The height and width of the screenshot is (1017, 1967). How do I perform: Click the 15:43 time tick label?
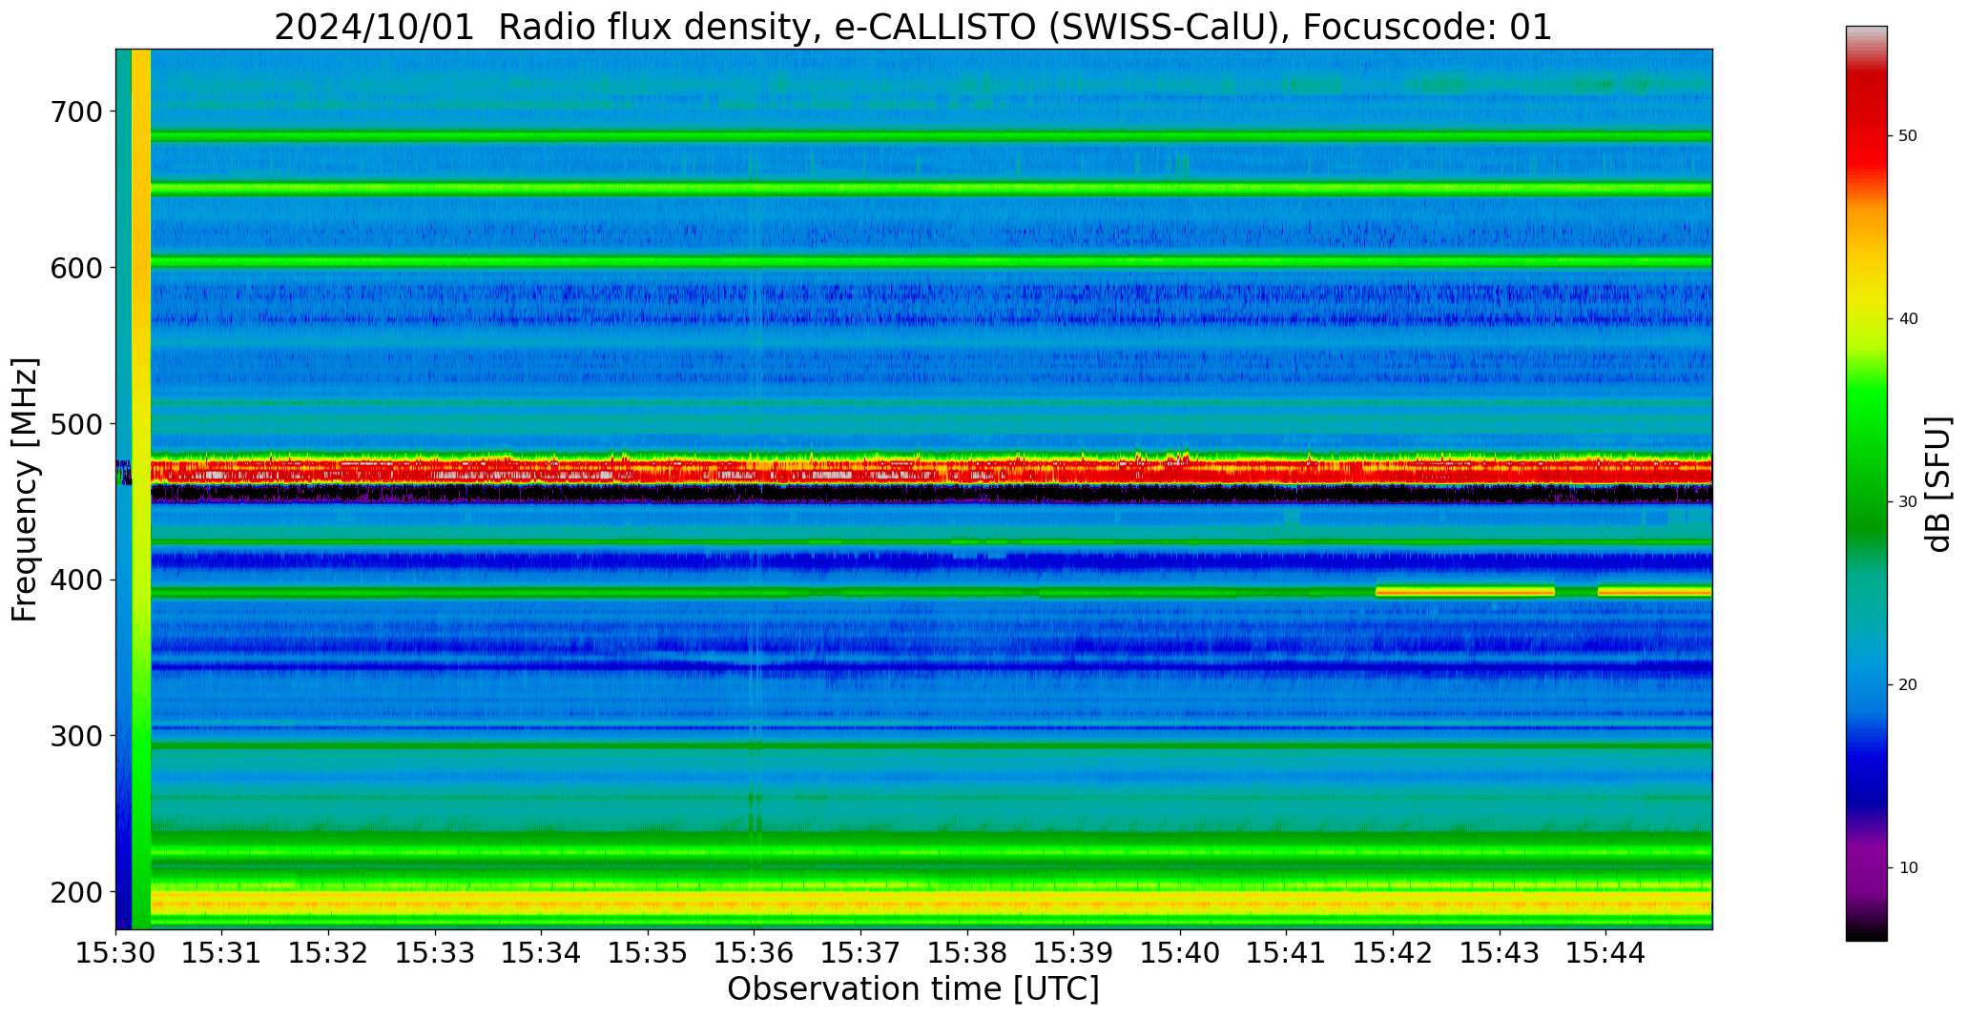1499,952
